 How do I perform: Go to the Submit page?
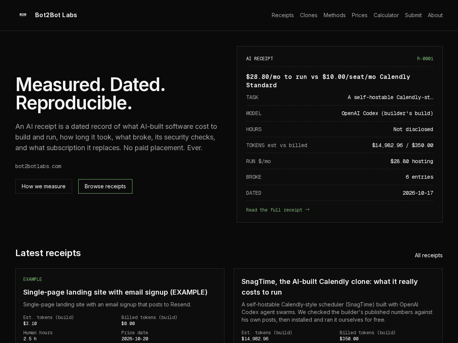[413, 15]
